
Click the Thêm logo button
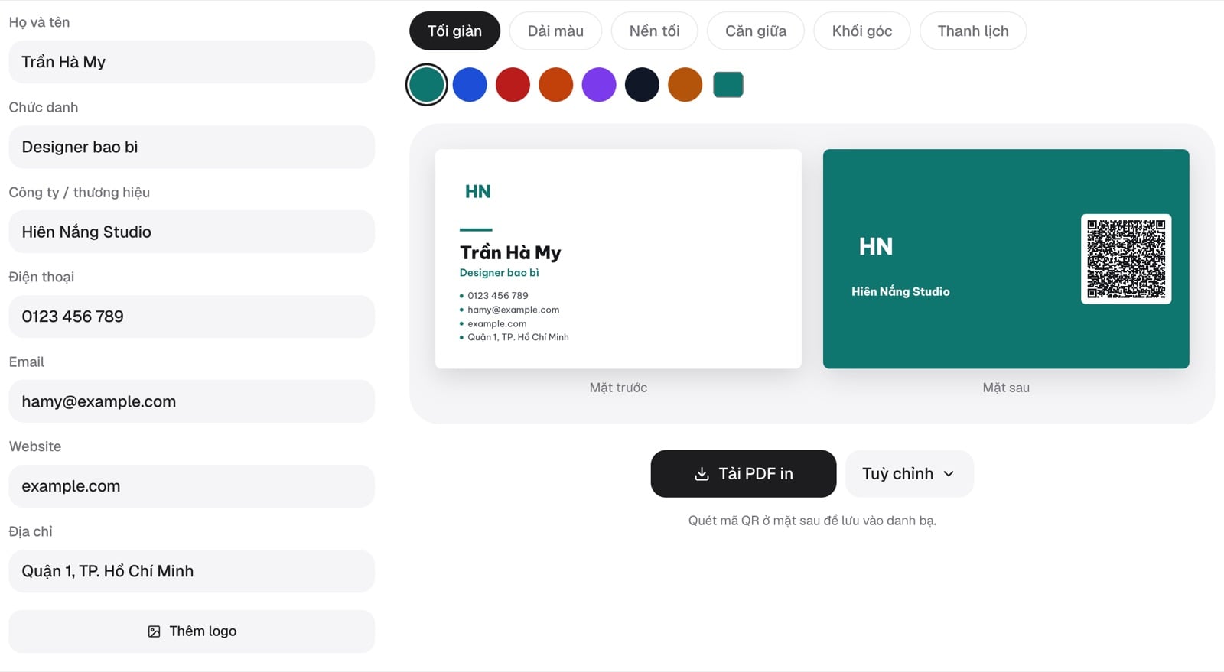[191, 631]
